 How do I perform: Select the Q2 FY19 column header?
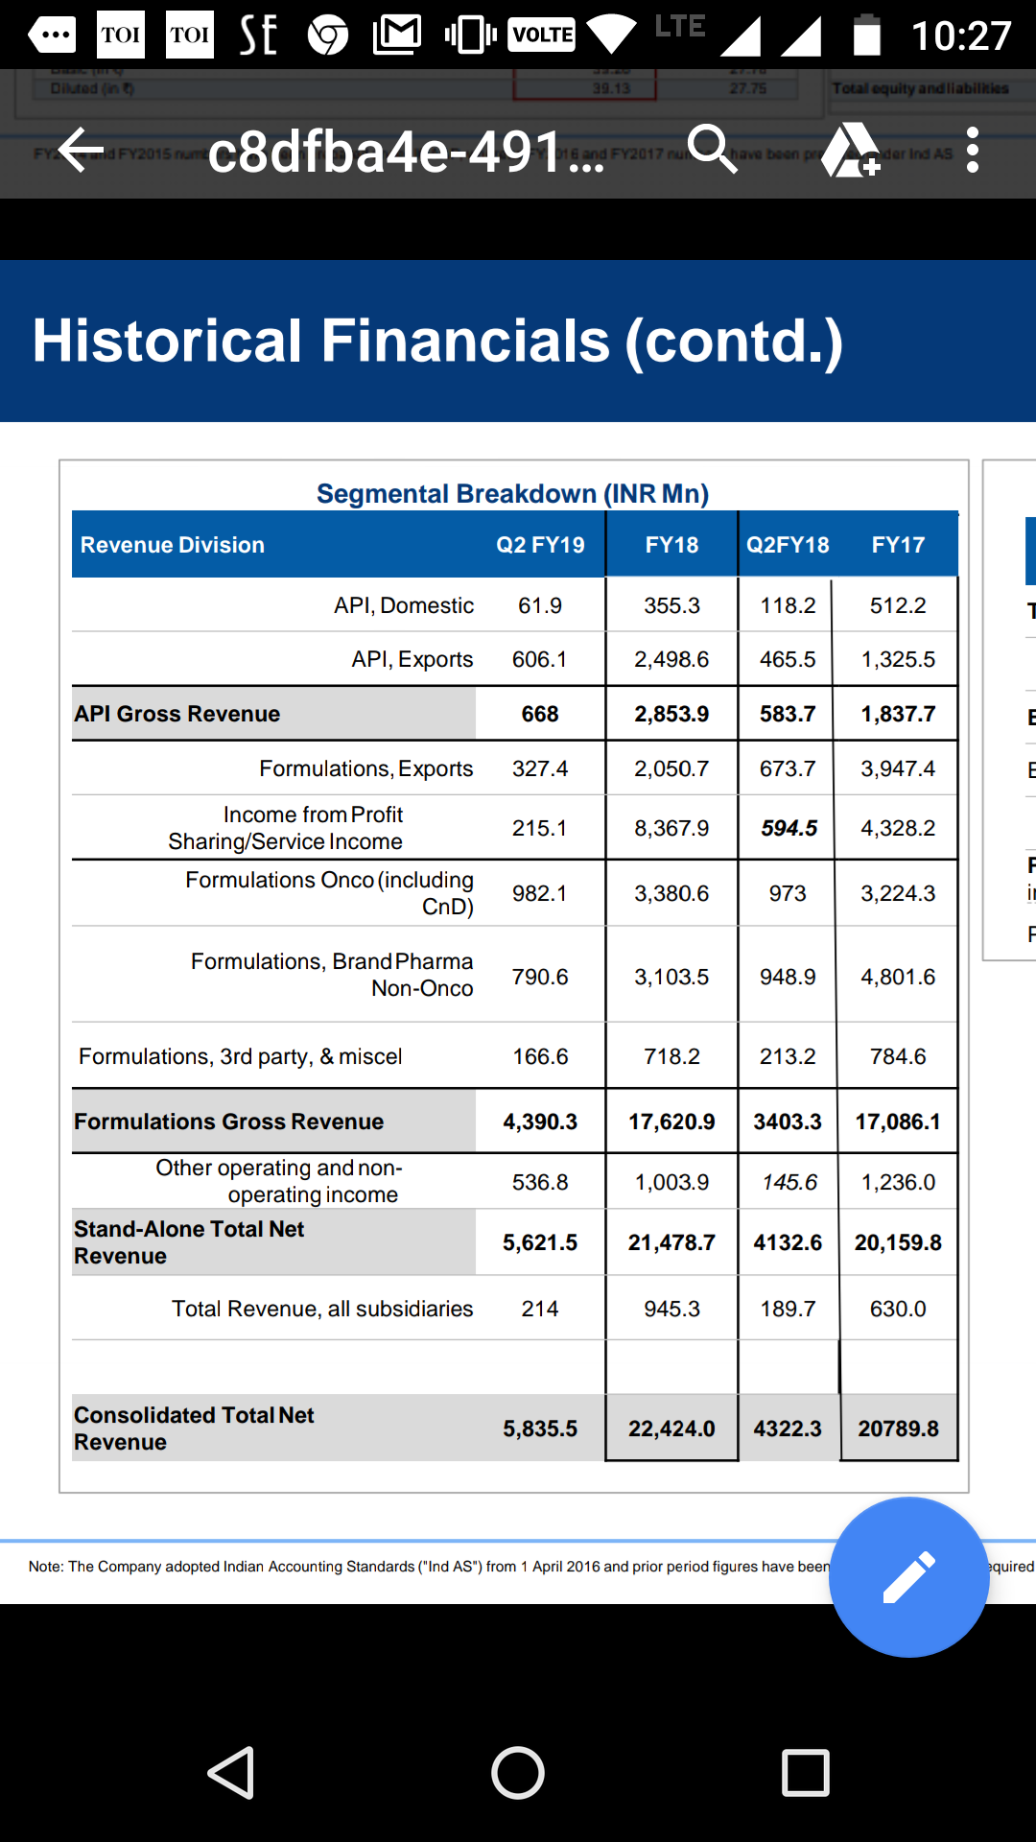[x=540, y=545]
